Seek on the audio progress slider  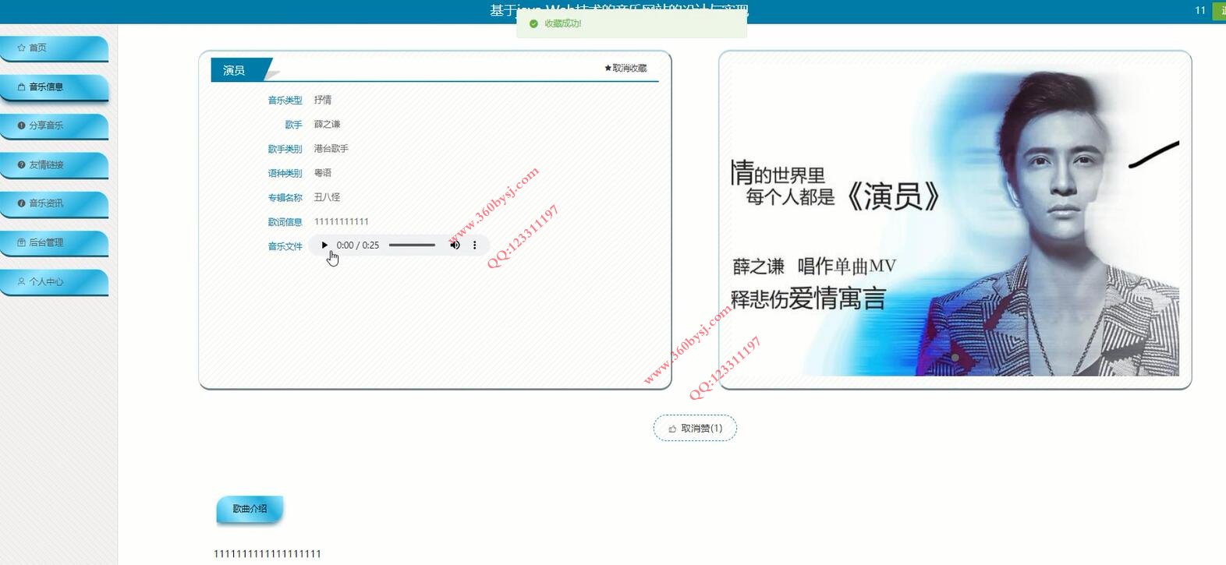click(x=412, y=245)
